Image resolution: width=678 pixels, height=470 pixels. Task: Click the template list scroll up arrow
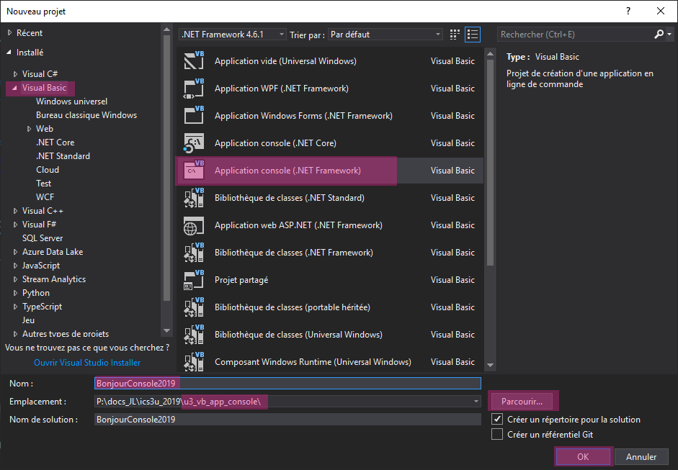click(490, 54)
